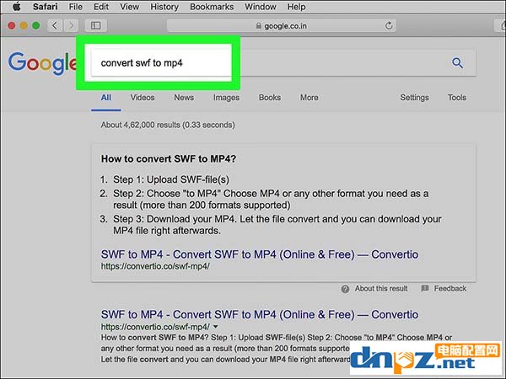This screenshot has width=506, height=379.
Task: Open the Bookmarks menu
Action: tap(212, 7)
